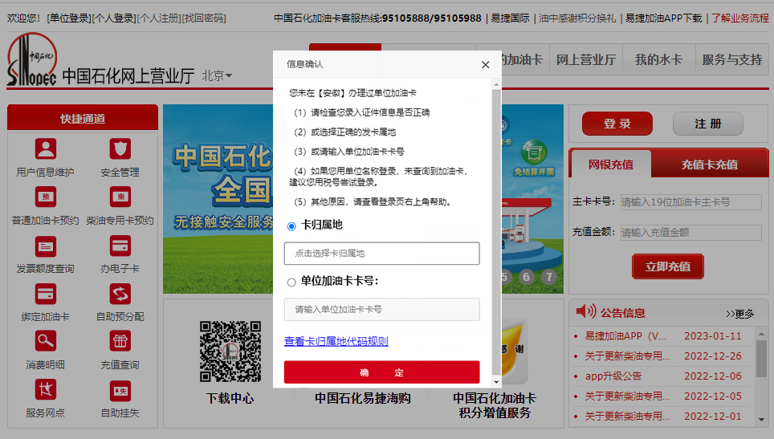Click the 立即充值 button
This screenshot has height=439, width=774.
(668, 267)
